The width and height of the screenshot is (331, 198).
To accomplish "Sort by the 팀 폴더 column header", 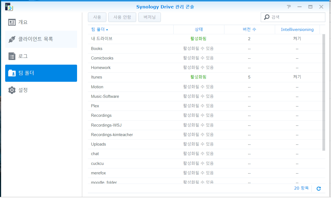I will point(131,30).
